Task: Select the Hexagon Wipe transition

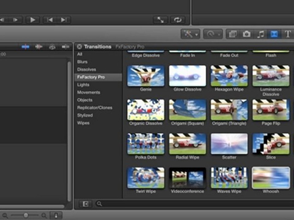Action: (229, 76)
